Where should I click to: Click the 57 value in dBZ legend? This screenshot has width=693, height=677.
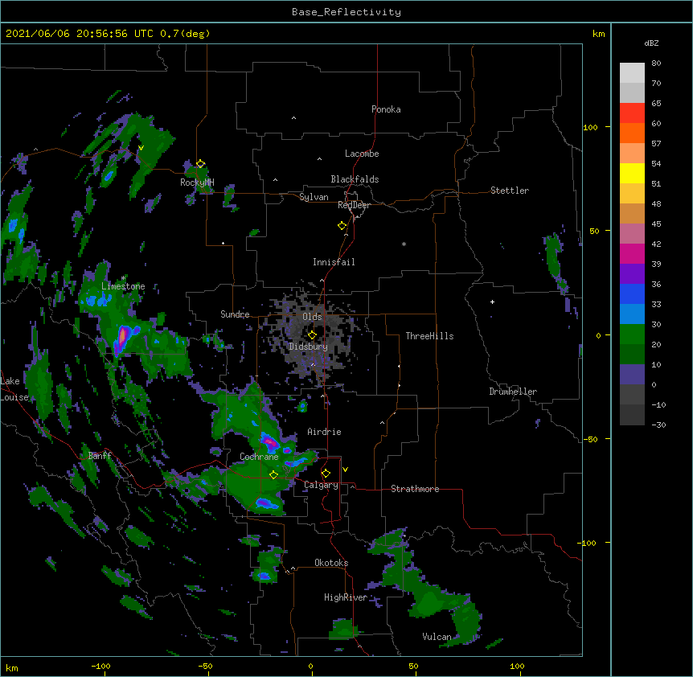656,144
